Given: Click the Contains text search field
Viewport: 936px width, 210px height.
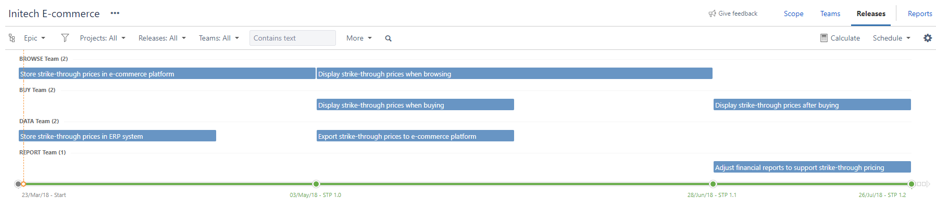Looking at the screenshot, I should [x=293, y=38].
